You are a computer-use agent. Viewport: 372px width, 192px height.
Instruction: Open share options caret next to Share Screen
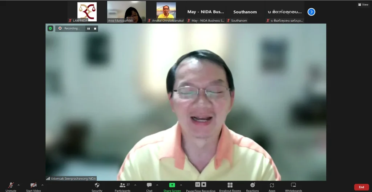tap(181, 185)
